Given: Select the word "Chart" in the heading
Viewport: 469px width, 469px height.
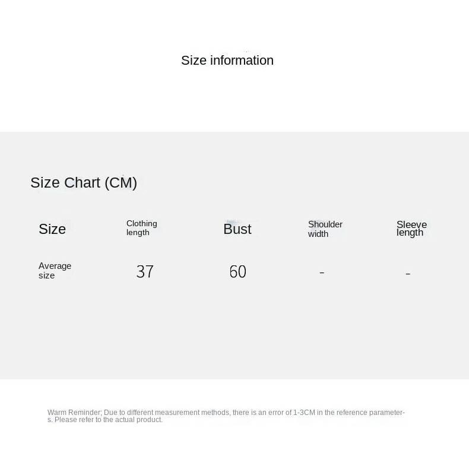Looking at the screenshot, I should click(x=82, y=183).
